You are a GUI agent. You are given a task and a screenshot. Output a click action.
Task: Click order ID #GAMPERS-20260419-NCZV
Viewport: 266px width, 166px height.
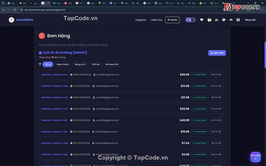[54, 75]
